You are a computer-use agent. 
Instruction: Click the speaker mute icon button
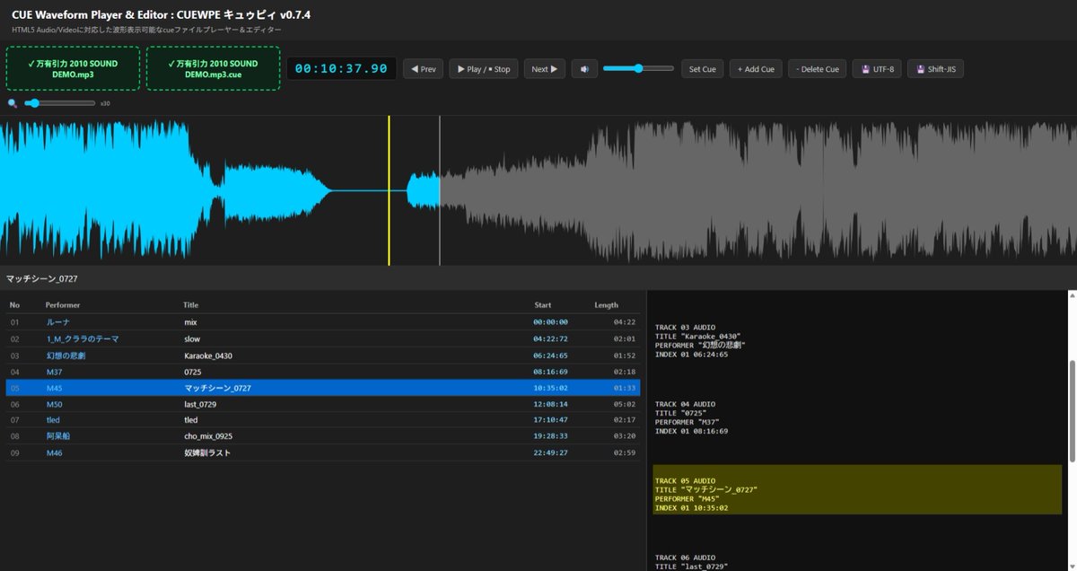click(583, 69)
